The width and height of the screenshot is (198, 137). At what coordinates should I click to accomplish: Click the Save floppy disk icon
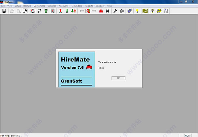(x=4, y=11)
